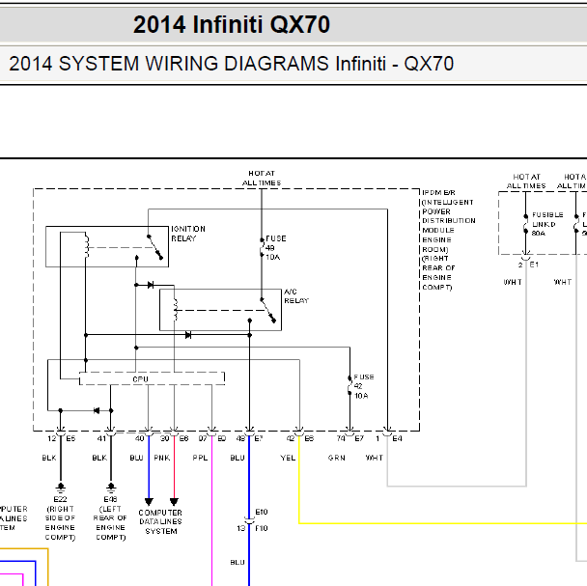Viewport: 587px width, 586px height.
Task: Click the "CPU" block label
Action: 140,379
